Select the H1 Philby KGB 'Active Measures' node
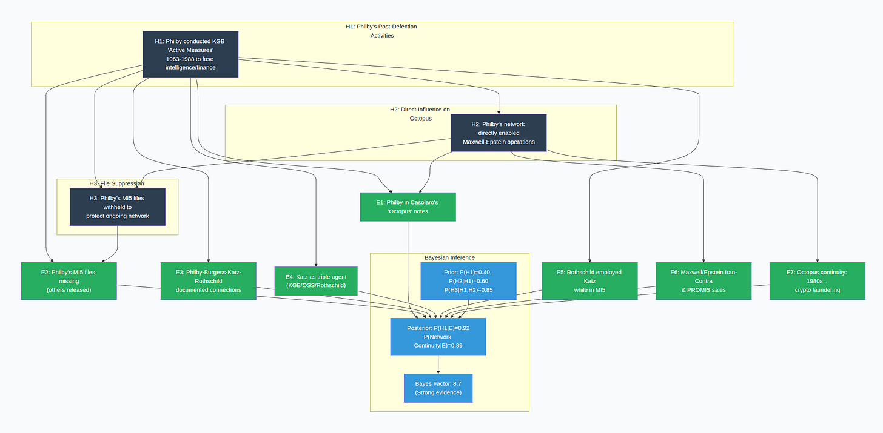 (x=190, y=55)
